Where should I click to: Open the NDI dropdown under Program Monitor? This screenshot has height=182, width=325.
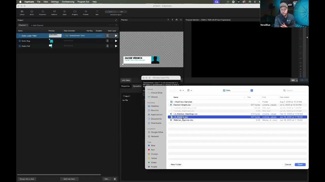(x=294, y=80)
